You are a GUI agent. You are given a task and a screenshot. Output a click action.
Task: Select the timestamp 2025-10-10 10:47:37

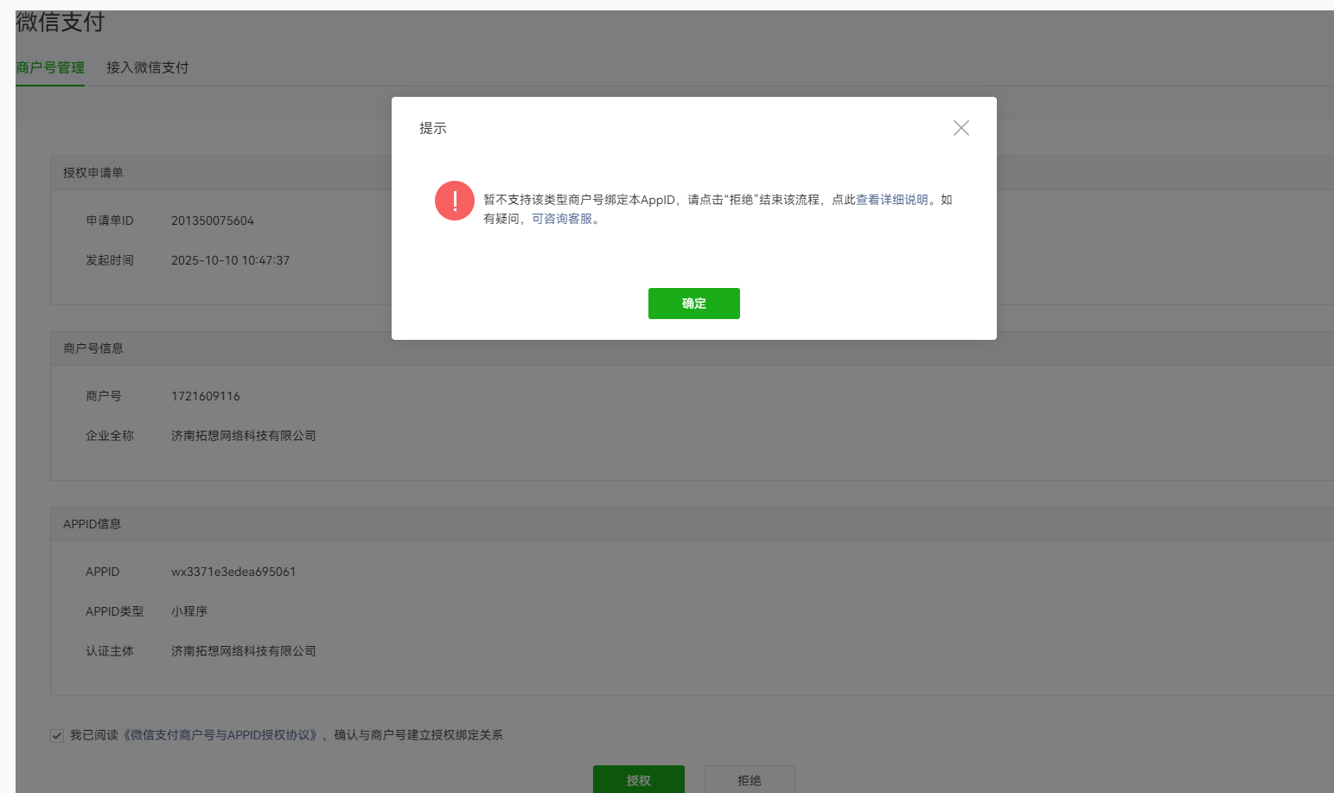coord(231,260)
